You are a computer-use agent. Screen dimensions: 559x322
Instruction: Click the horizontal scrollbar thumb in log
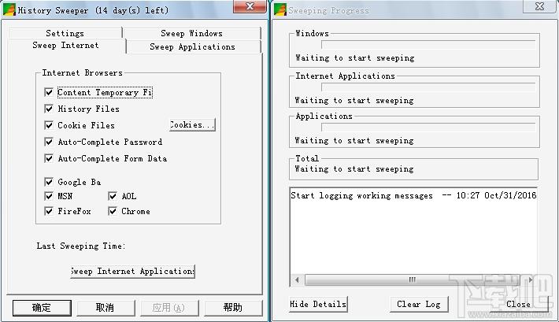412,280
